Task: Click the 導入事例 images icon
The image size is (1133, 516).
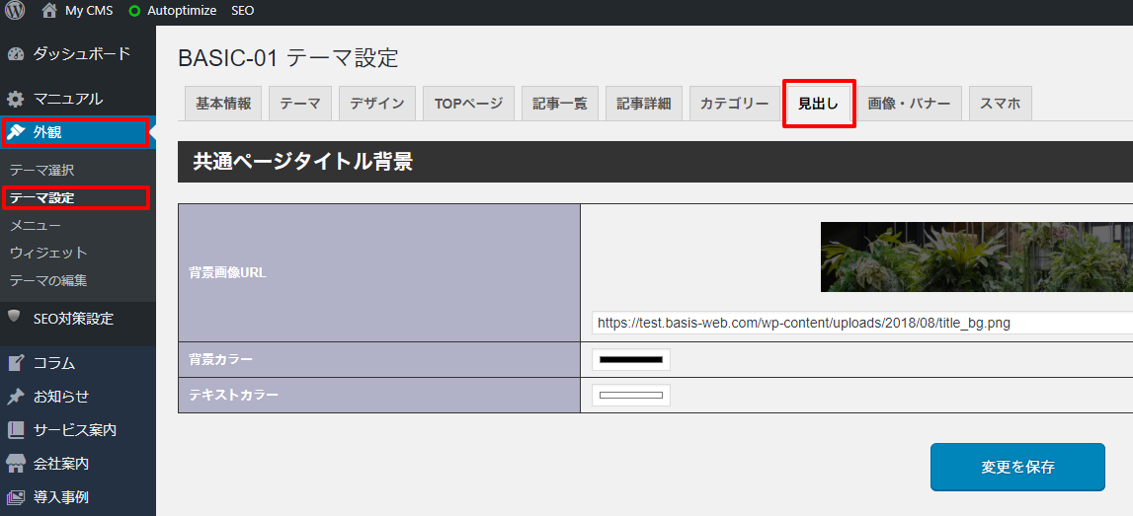Action: 15,496
